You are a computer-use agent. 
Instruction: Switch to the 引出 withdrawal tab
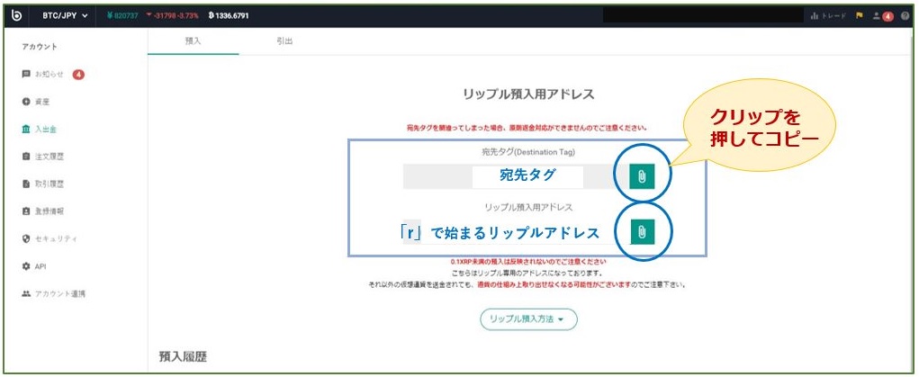(x=284, y=42)
